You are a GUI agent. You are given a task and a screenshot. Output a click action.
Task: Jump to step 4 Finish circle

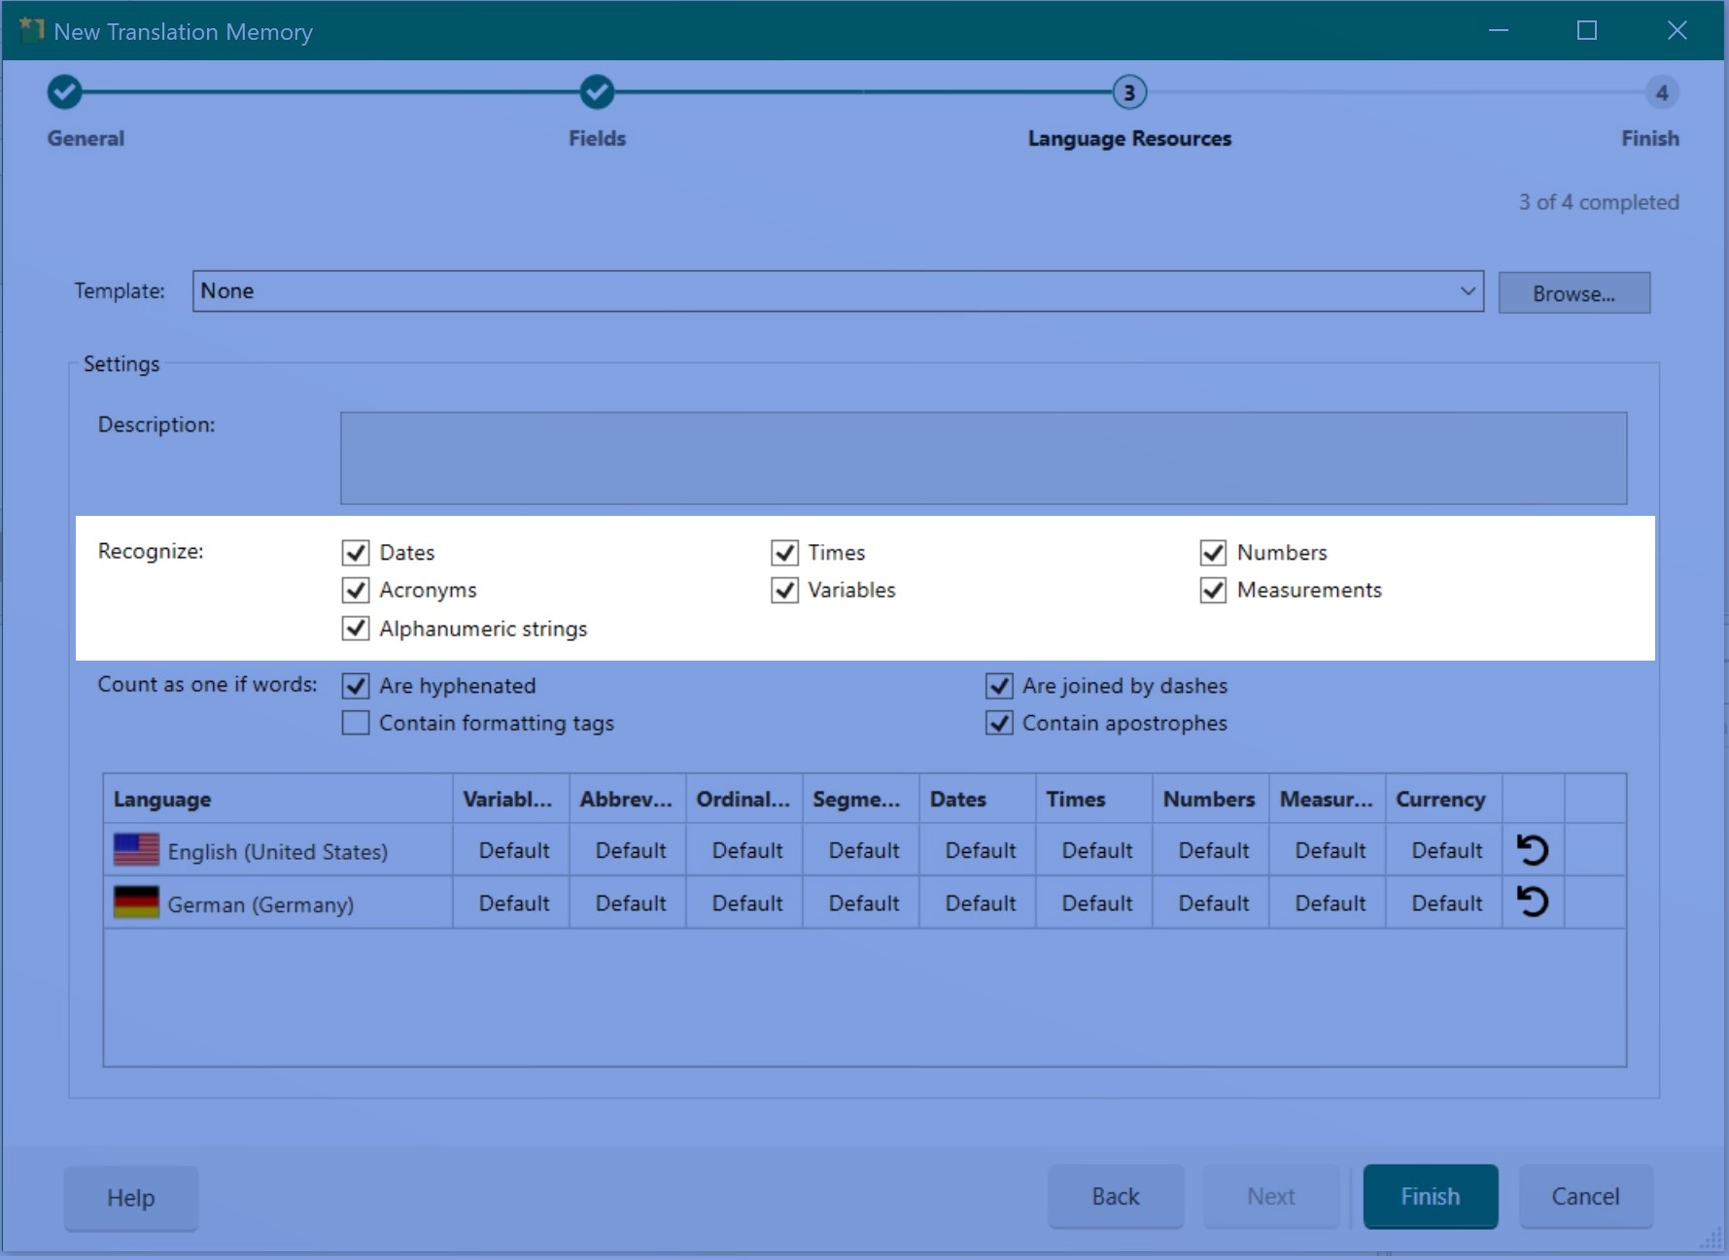[1661, 92]
